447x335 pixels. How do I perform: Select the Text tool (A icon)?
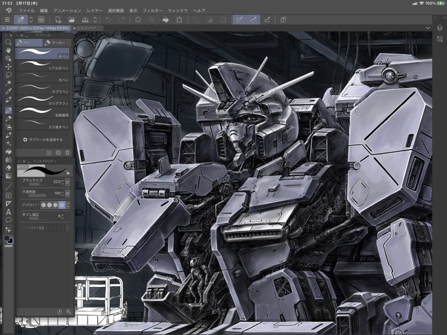pos(9,212)
